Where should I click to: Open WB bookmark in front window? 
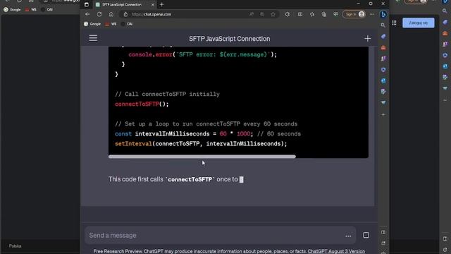111,24
